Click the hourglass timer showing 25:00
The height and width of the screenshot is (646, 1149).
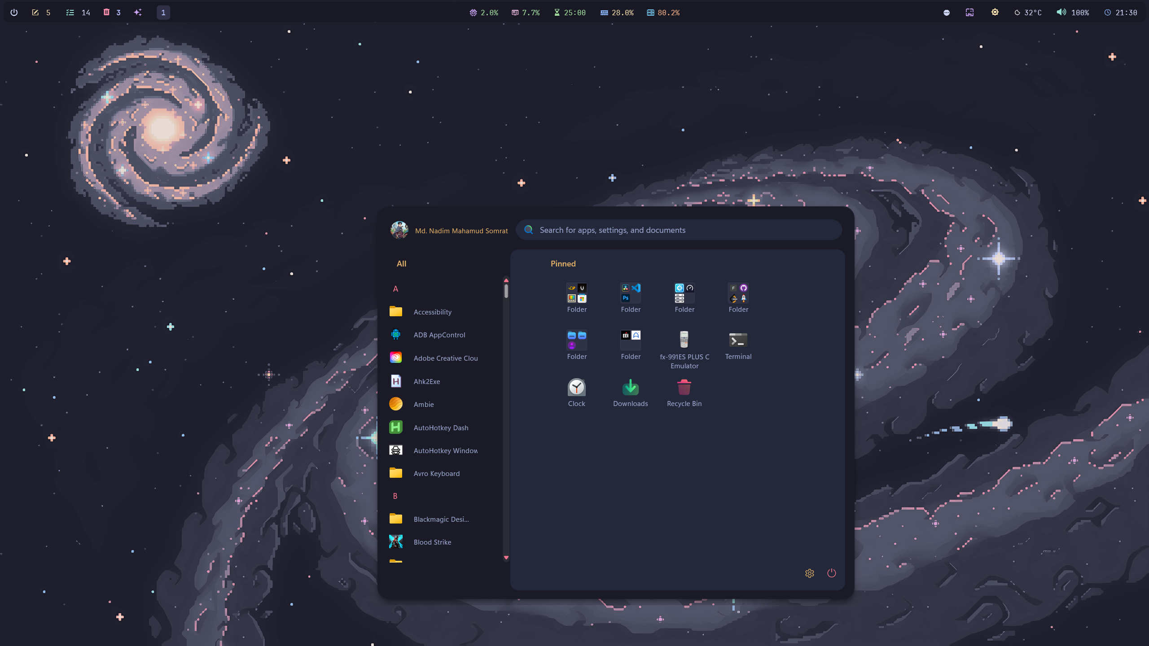(x=570, y=13)
